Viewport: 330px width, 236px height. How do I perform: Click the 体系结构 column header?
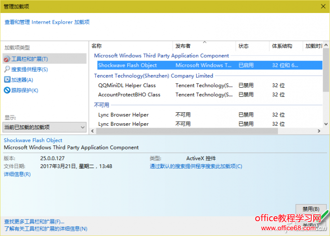coord(284,46)
